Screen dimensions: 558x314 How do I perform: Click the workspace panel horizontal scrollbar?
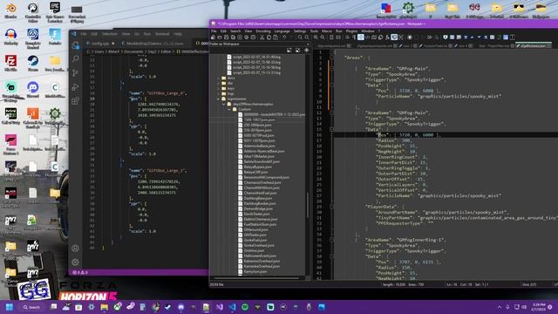(256, 278)
